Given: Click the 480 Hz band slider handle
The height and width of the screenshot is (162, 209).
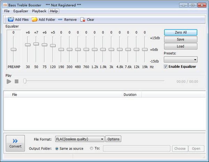Looking at the screenshot, I should coord(78,49).
